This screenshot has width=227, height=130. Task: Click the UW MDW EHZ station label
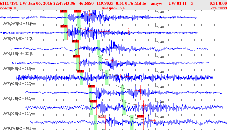click(12, 23)
